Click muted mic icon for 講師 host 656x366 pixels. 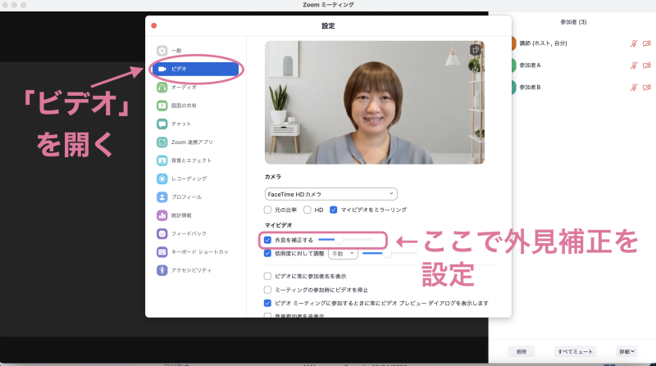click(x=634, y=43)
